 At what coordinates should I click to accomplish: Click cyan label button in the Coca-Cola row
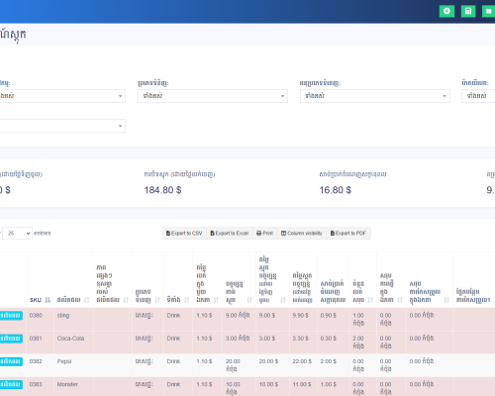(11, 339)
